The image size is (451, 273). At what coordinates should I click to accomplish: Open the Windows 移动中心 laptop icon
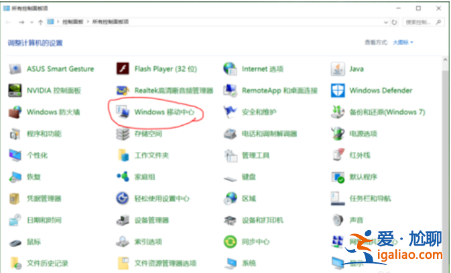[123, 112]
